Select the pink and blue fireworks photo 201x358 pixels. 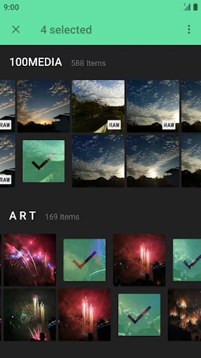[x=30, y=260]
